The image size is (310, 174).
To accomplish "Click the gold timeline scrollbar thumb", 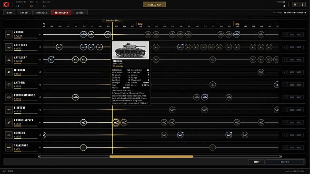I will (x=151, y=156).
